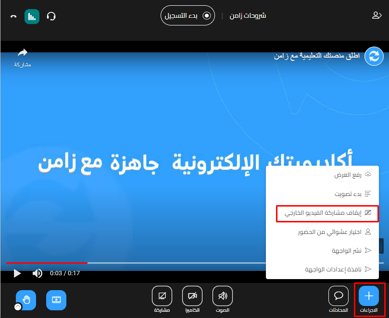
Task: Toggle the الكاميرا camera button
Action: (x=192, y=296)
